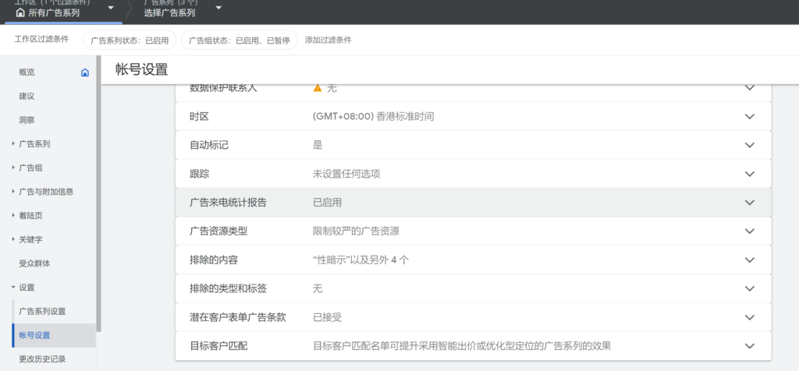Open 洞察 in the sidebar
799x371 pixels.
(x=27, y=120)
